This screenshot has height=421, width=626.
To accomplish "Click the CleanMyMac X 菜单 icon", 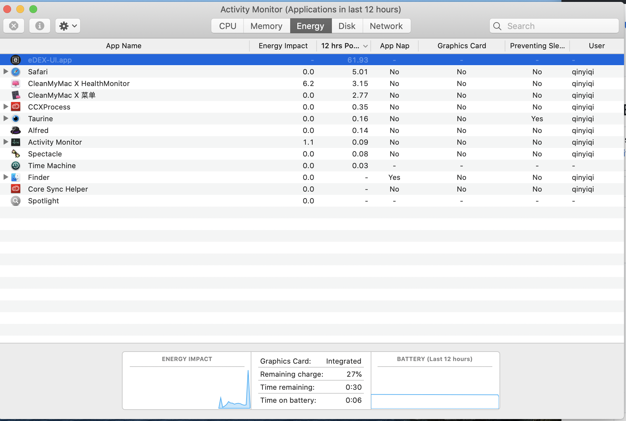I will (16, 95).
